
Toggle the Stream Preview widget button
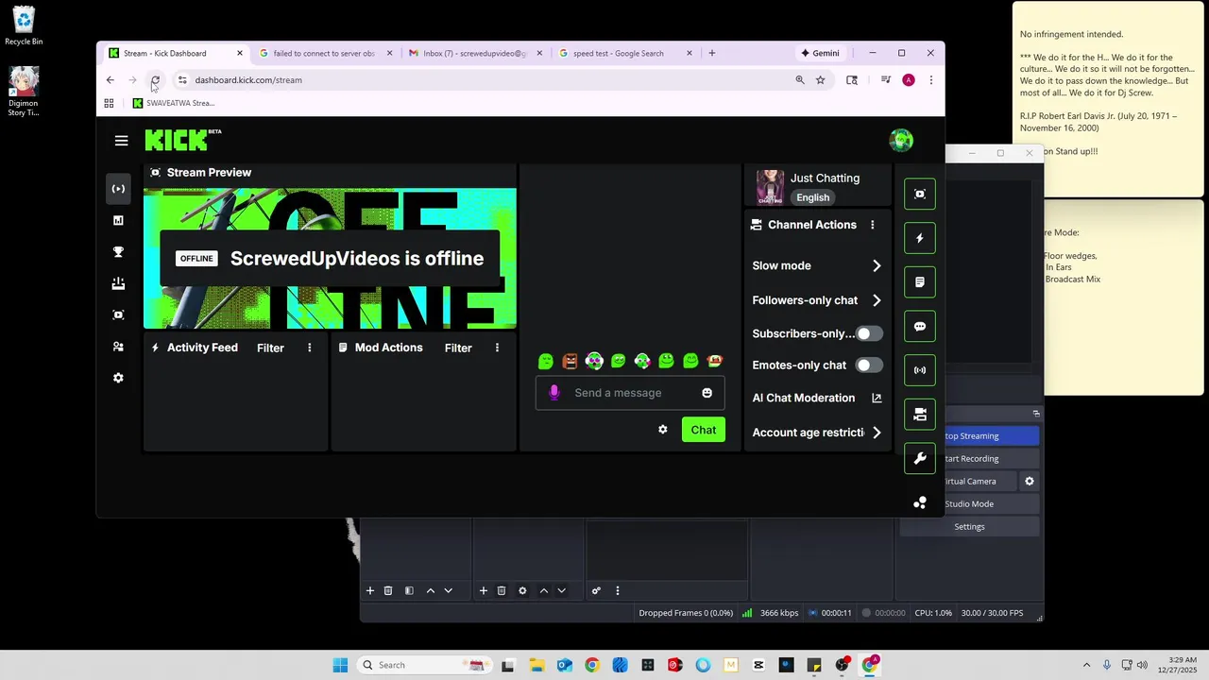click(x=920, y=194)
